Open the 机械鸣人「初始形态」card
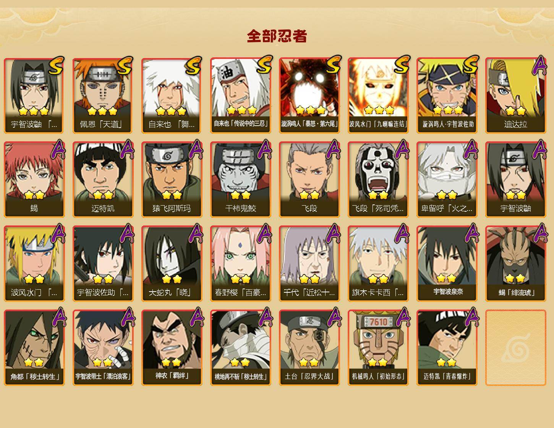Image resolution: width=554 pixels, height=428 pixels. click(x=378, y=348)
